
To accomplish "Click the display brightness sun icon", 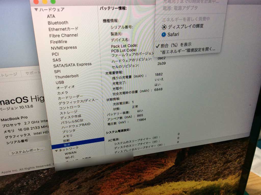I will (164, 27).
